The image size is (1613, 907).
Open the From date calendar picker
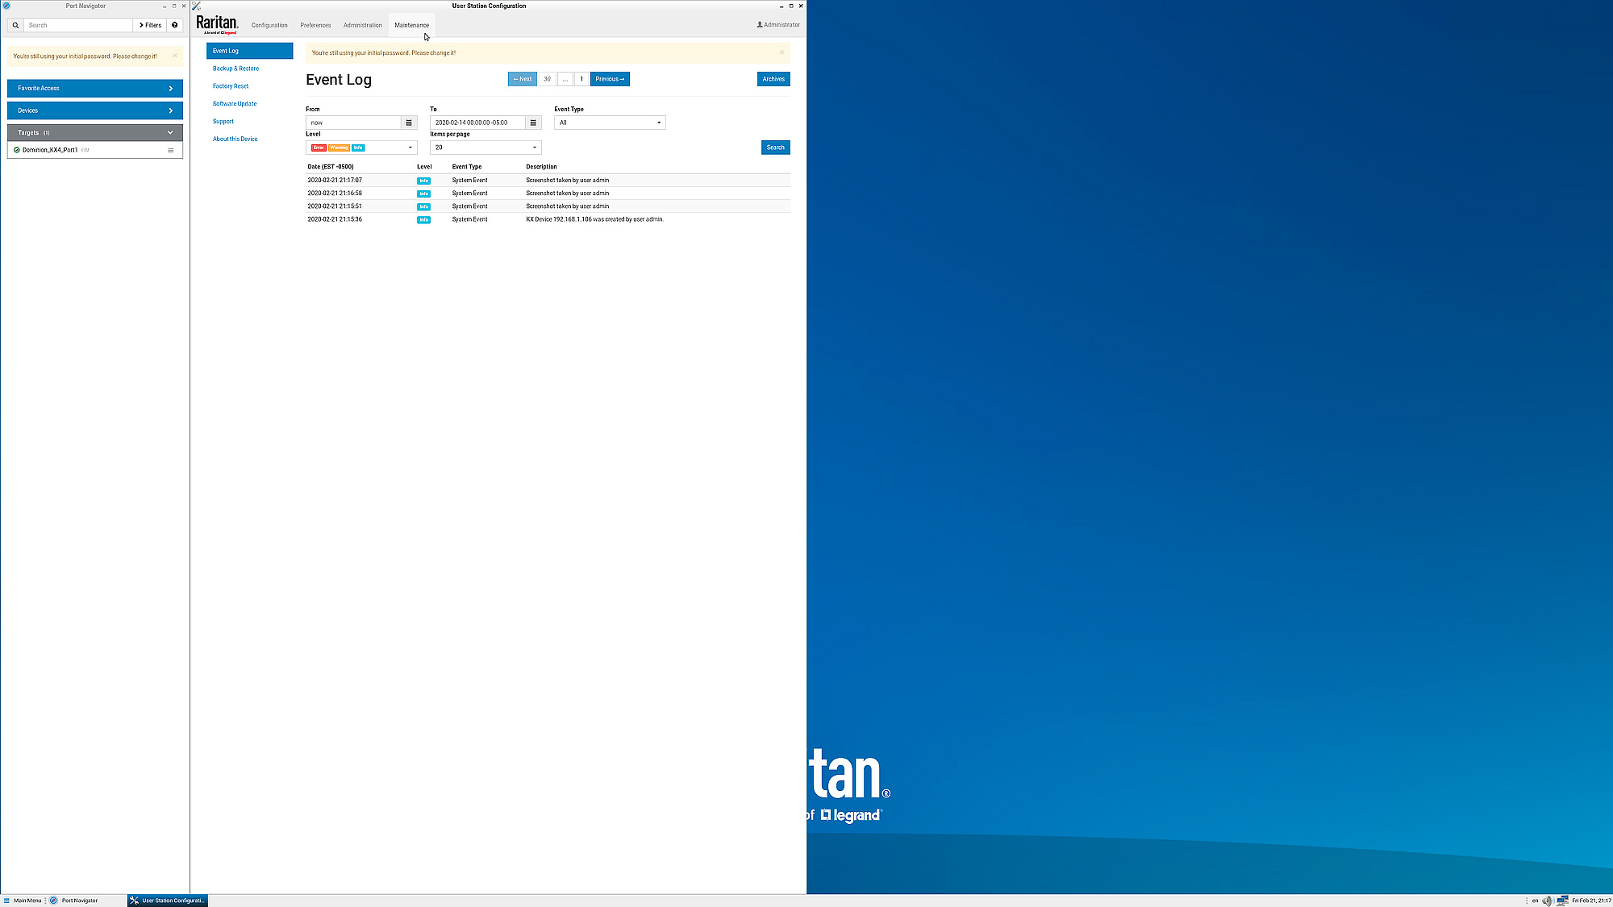(409, 123)
